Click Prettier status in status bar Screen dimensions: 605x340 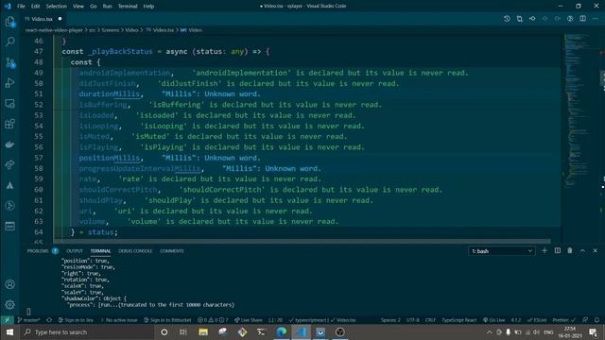(x=563, y=320)
